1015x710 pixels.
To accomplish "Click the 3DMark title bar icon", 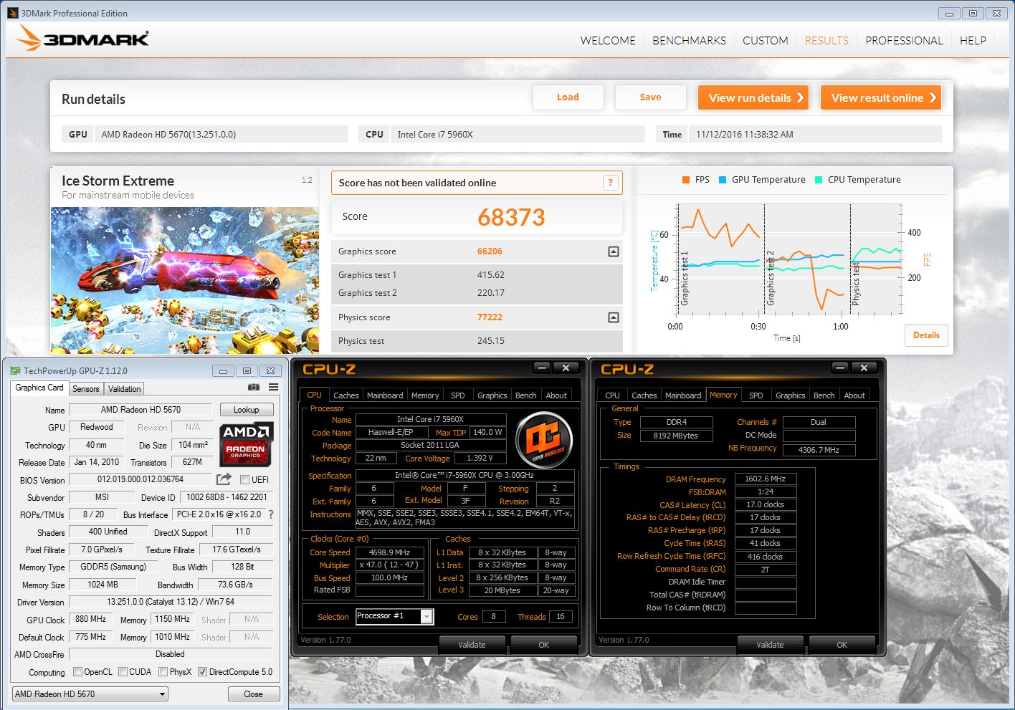I will click(x=12, y=13).
